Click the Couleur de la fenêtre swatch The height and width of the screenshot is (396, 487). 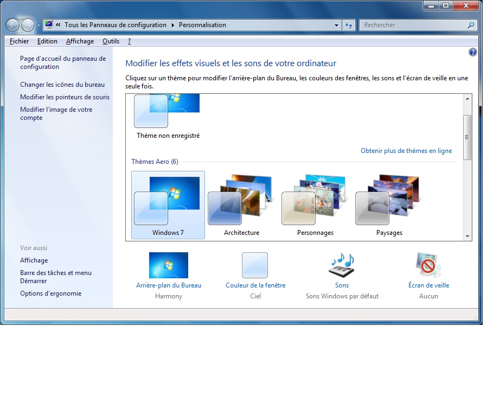click(255, 265)
